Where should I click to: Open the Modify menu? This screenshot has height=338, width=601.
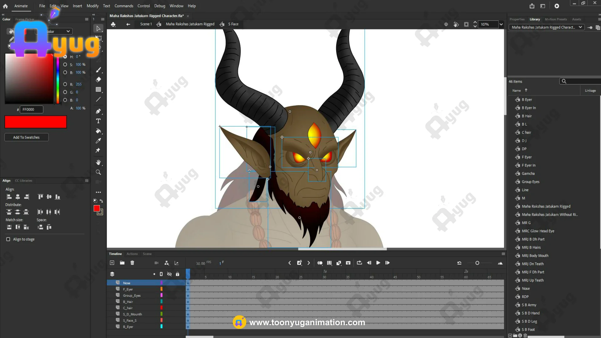(x=92, y=6)
